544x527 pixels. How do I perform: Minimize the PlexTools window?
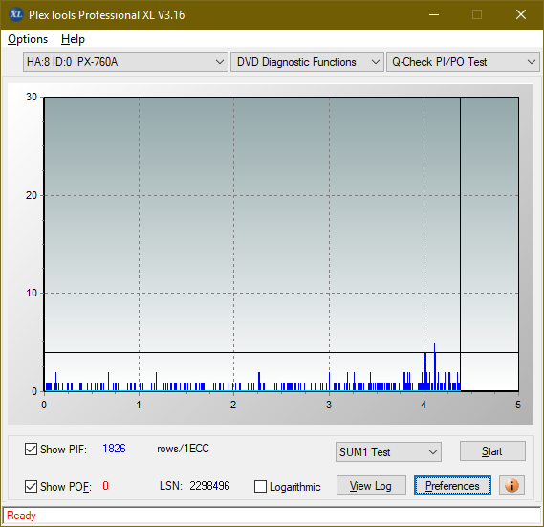(434, 14)
